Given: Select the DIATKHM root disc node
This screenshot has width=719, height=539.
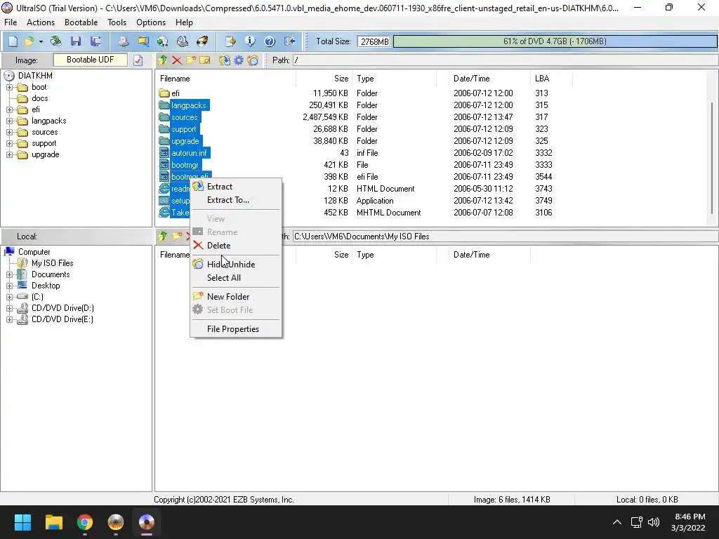Looking at the screenshot, I should click(35, 76).
